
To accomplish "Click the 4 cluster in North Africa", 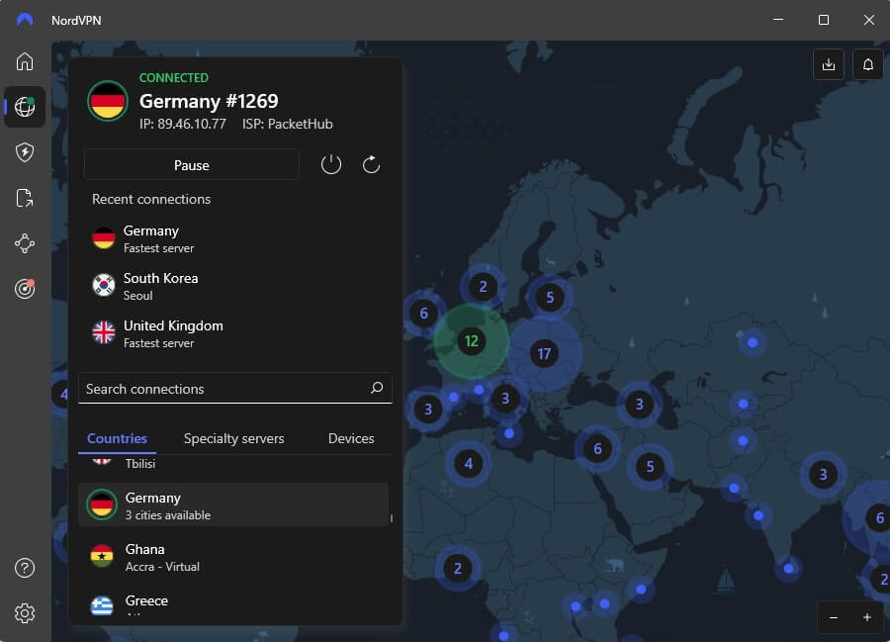I will pyautogui.click(x=469, y=464).
